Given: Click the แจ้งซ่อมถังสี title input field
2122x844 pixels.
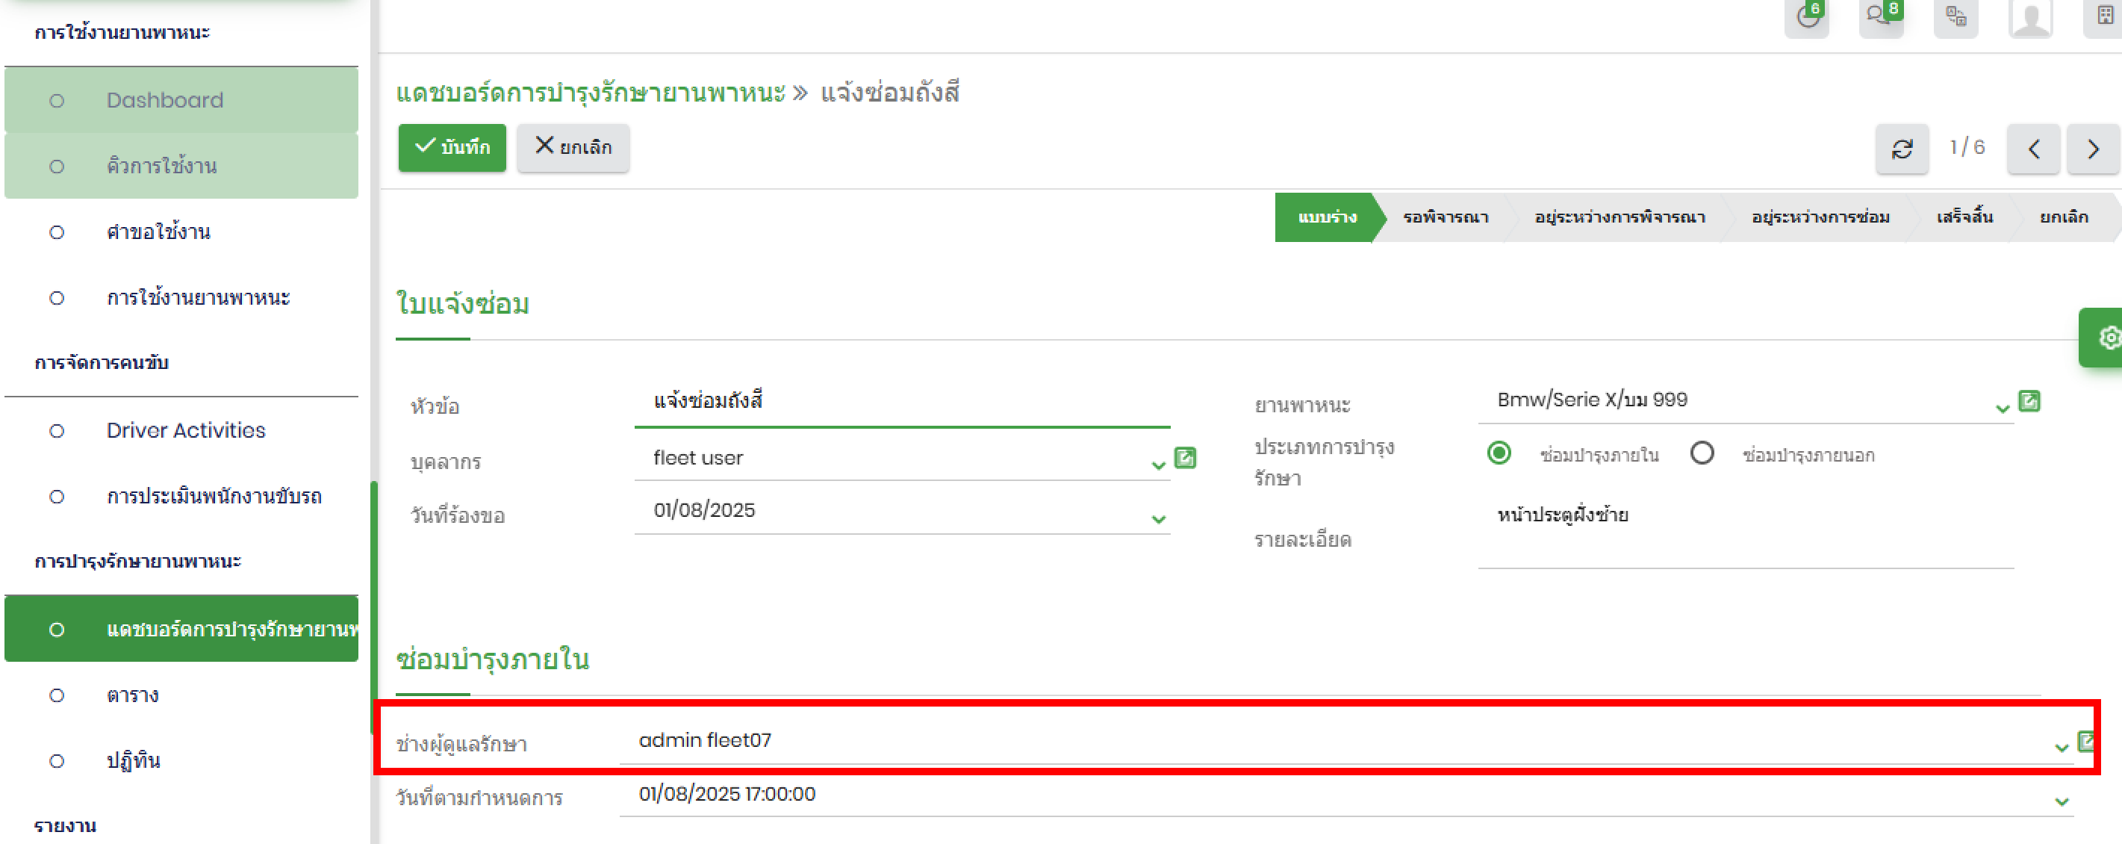Looking at the screenshot, I should 901,401.
